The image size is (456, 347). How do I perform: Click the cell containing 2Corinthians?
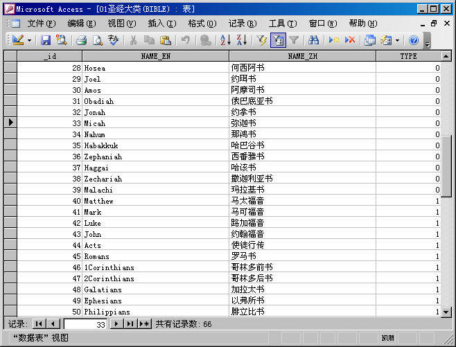pyautogui.click(x=156, y=278)
